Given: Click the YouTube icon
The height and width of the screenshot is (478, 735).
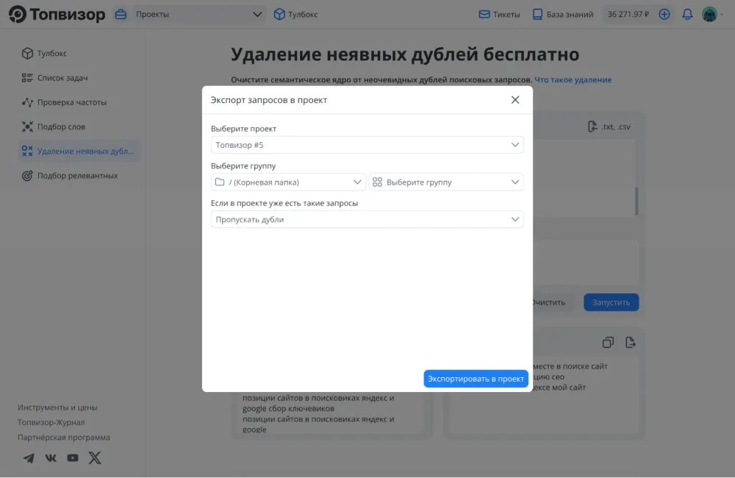Looking at the screenshot, I should [x=73, y=458].
